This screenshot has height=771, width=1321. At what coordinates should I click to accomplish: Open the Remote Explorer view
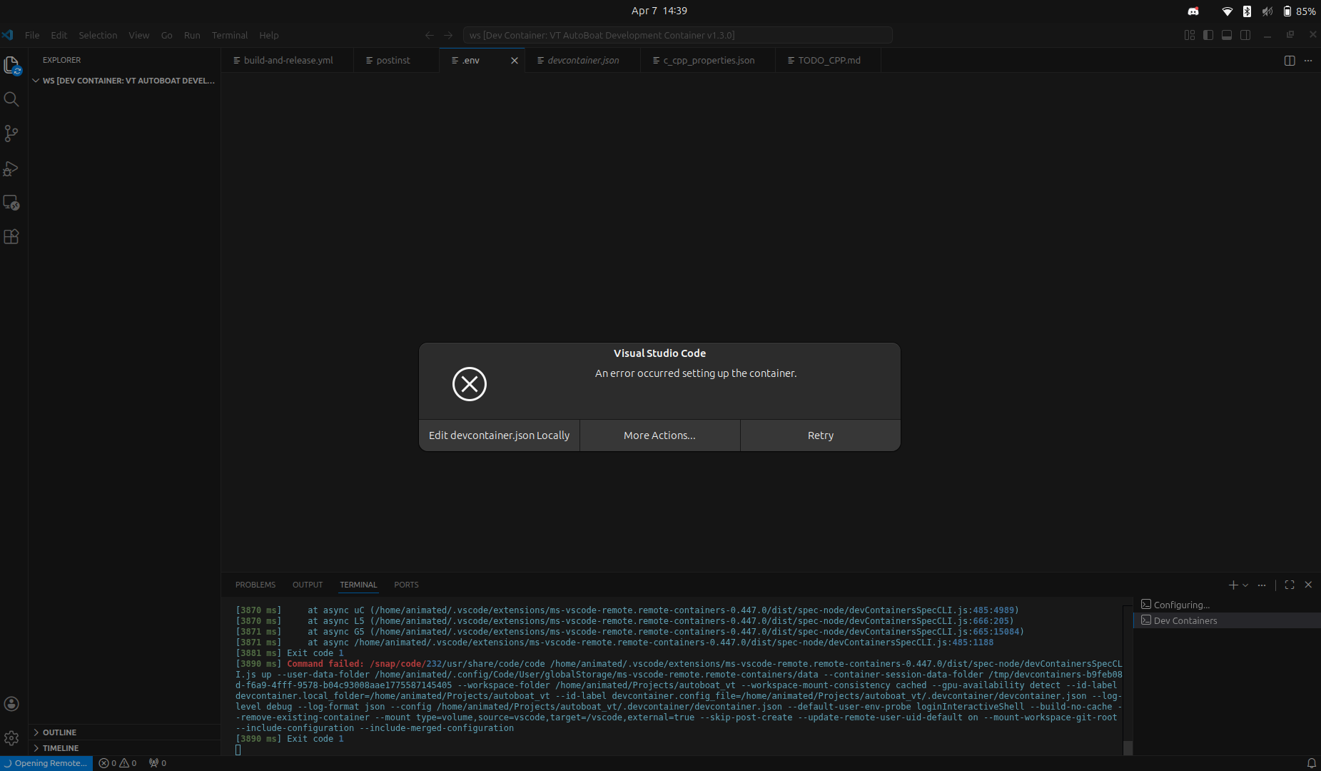tap(11, 203)
